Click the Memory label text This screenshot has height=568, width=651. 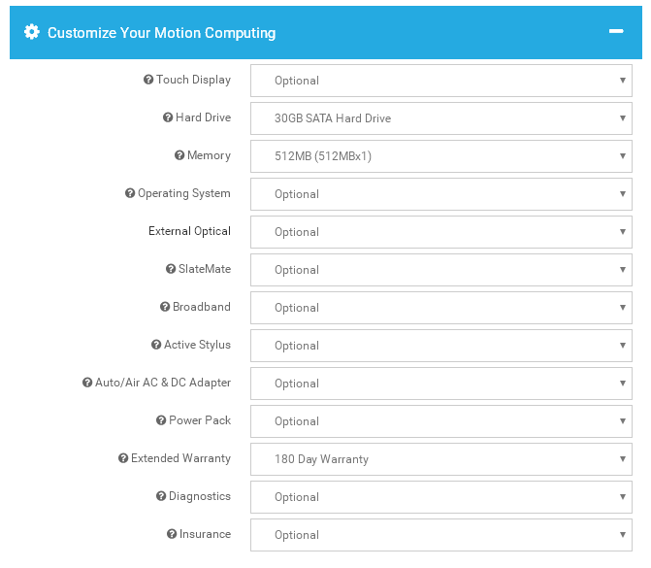pyautogui.click(x=209, y=155)
